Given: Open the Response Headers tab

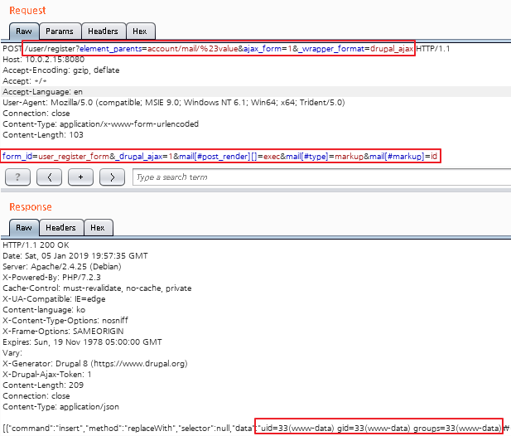Looking at the screenshot, I should [x=61, y=228].
